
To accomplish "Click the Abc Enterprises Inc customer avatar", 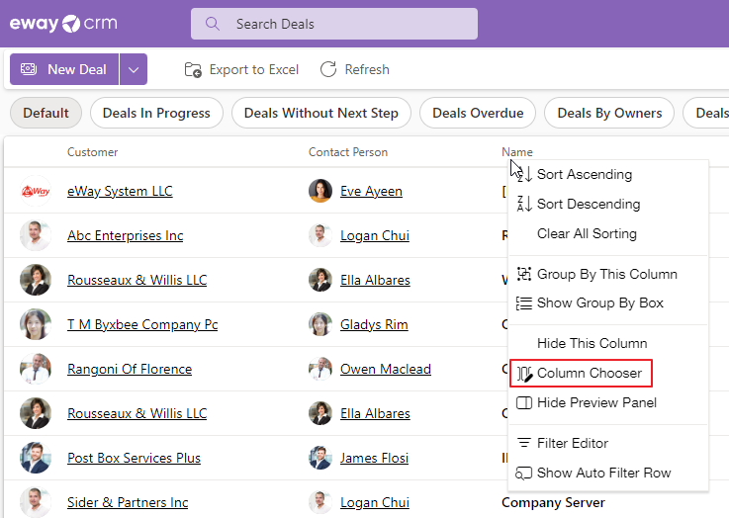I will (36, 235).
